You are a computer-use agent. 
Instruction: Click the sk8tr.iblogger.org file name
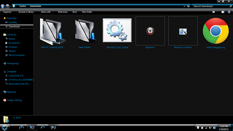coord(216,47)
